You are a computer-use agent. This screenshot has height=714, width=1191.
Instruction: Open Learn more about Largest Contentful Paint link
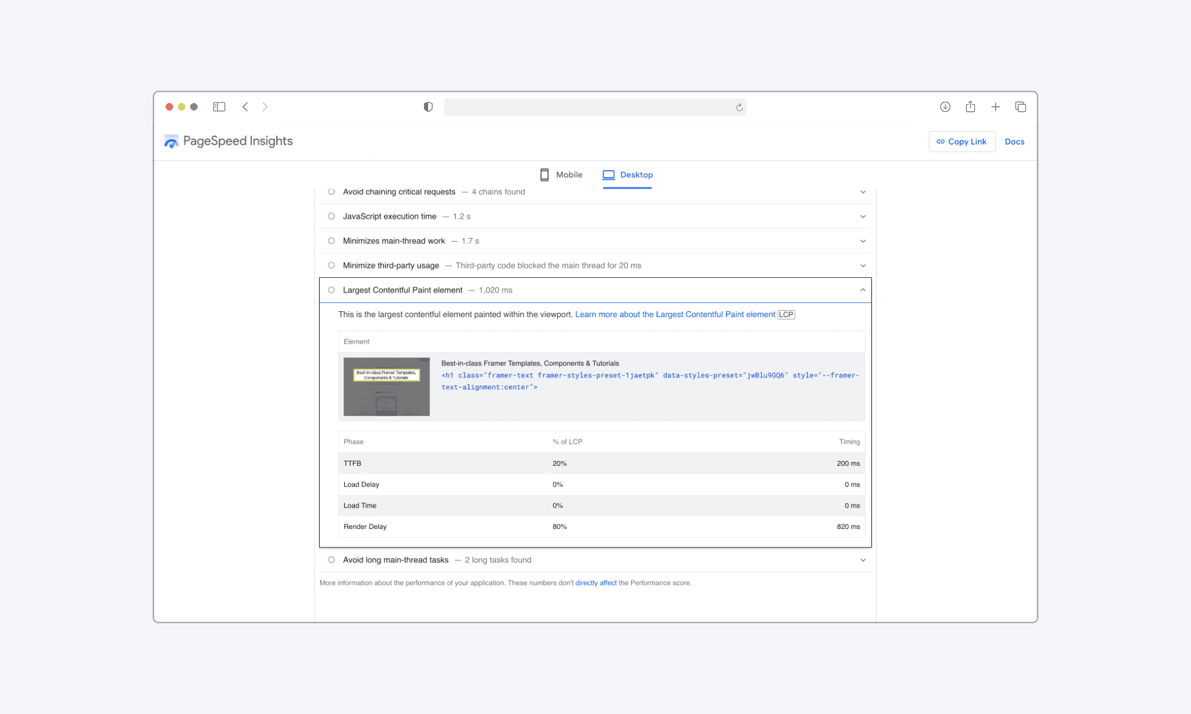click(x=675, y=315)
